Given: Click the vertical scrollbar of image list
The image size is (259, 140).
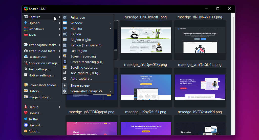Looking at the screenshot, I should pyautogui.click(x=233, y=50).
